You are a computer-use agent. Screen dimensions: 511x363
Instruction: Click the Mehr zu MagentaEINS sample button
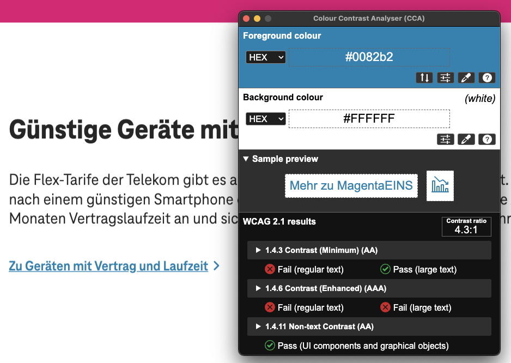(351, 185)
